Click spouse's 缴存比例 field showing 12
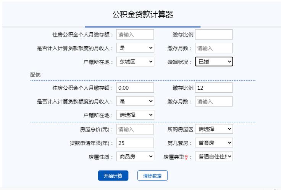 point(214,88)
